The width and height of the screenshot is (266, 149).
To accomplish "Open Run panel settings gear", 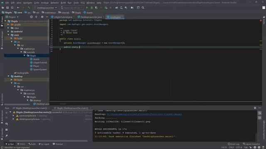I will click(x=255, y=108).
